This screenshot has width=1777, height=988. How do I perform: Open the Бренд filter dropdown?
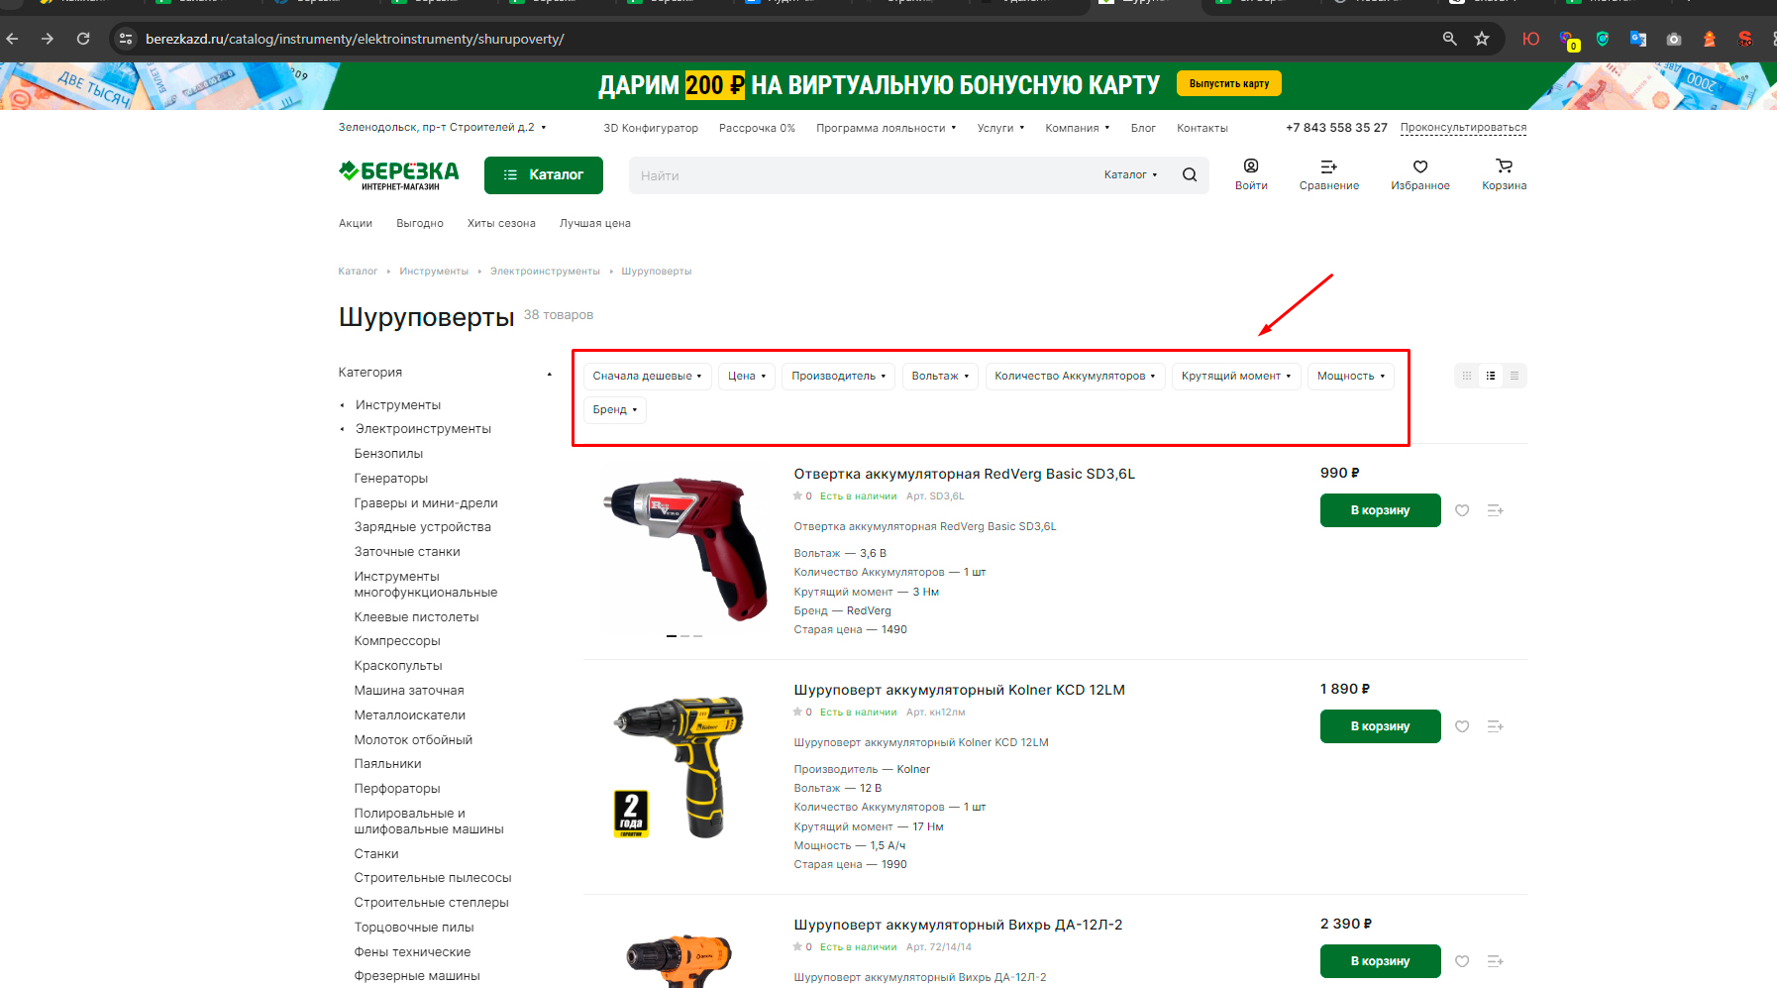coord(615,410)
